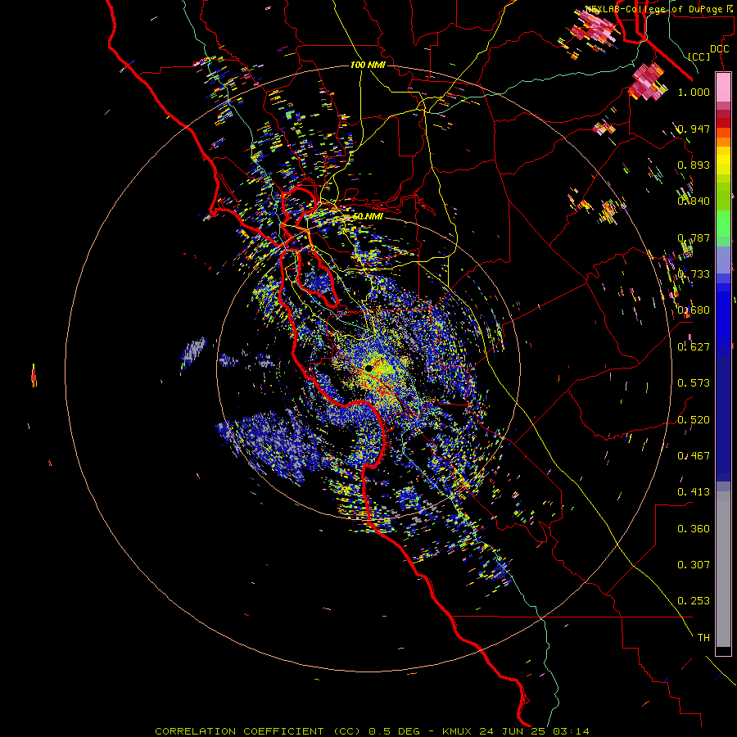Click the 50 NMI range ring label
This screenshot has height=737, width=737.
coord(368,217)
